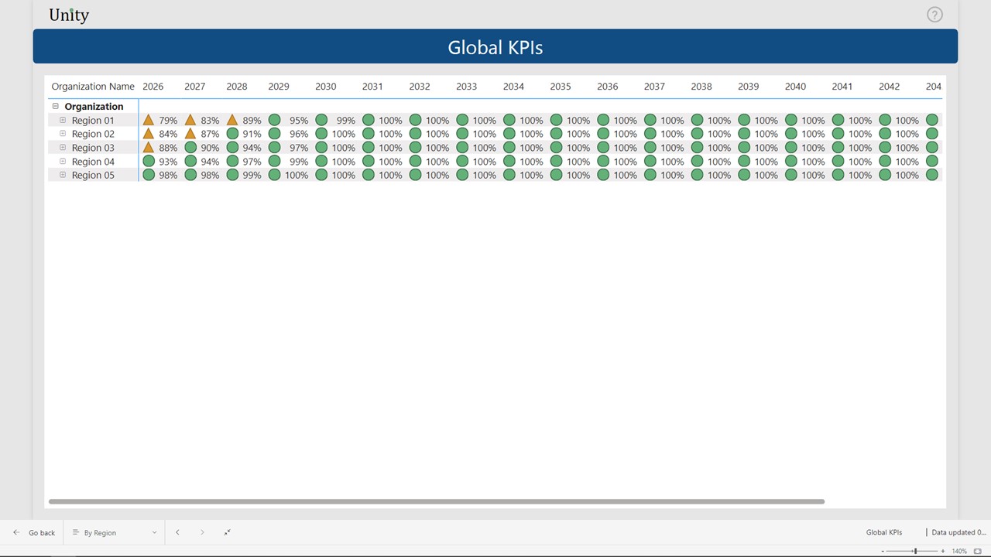Open the By Region page dropdown
Screen dimensions: 991x557
click(x=114, y=532)
